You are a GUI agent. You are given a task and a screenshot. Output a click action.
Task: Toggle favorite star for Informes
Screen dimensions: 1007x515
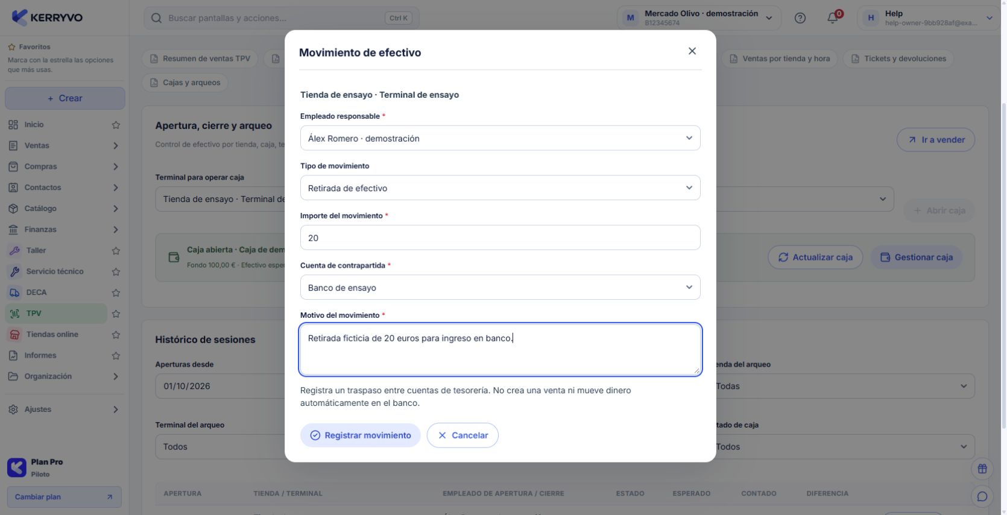[116, 356]
